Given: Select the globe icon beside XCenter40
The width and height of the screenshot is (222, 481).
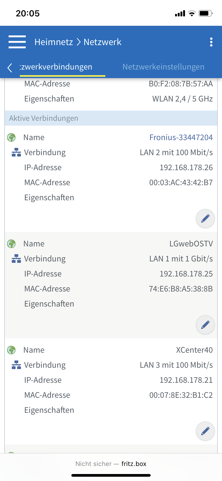Looking at the screenshot, I should click(x=11, y=350).
